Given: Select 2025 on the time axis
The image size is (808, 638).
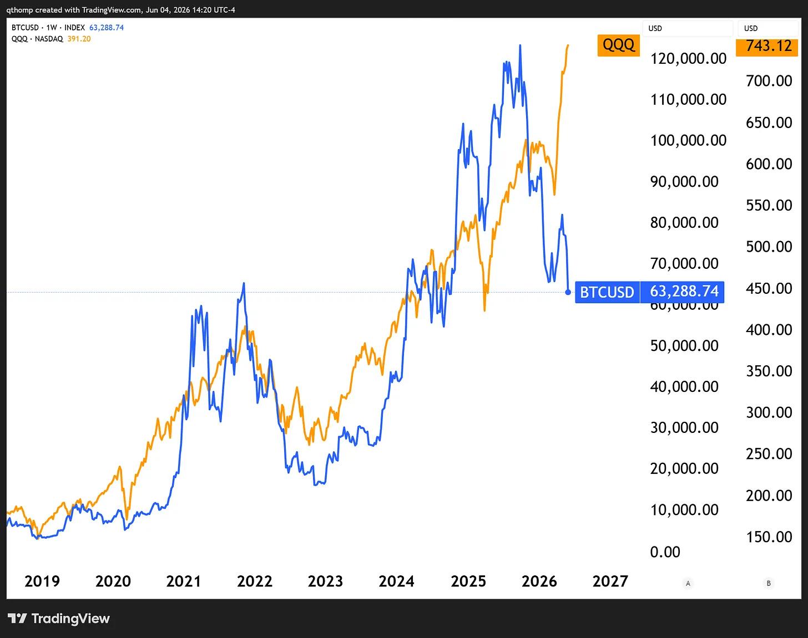Looking at the screenshot, I should click(468, 581).
